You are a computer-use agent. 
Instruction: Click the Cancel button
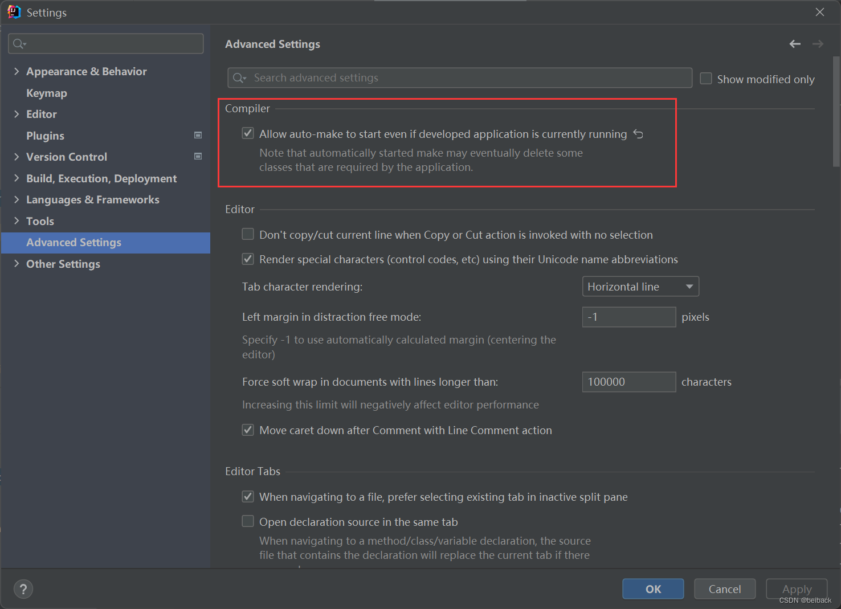point(725,589)
